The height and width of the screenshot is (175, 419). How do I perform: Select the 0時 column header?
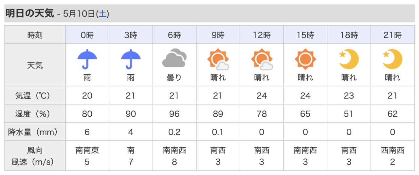pyautogui.click(x=87, y=35)
